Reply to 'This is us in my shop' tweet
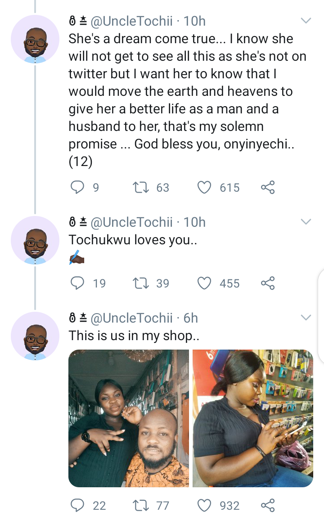This screenshot has height=521, width=324. 77,505
